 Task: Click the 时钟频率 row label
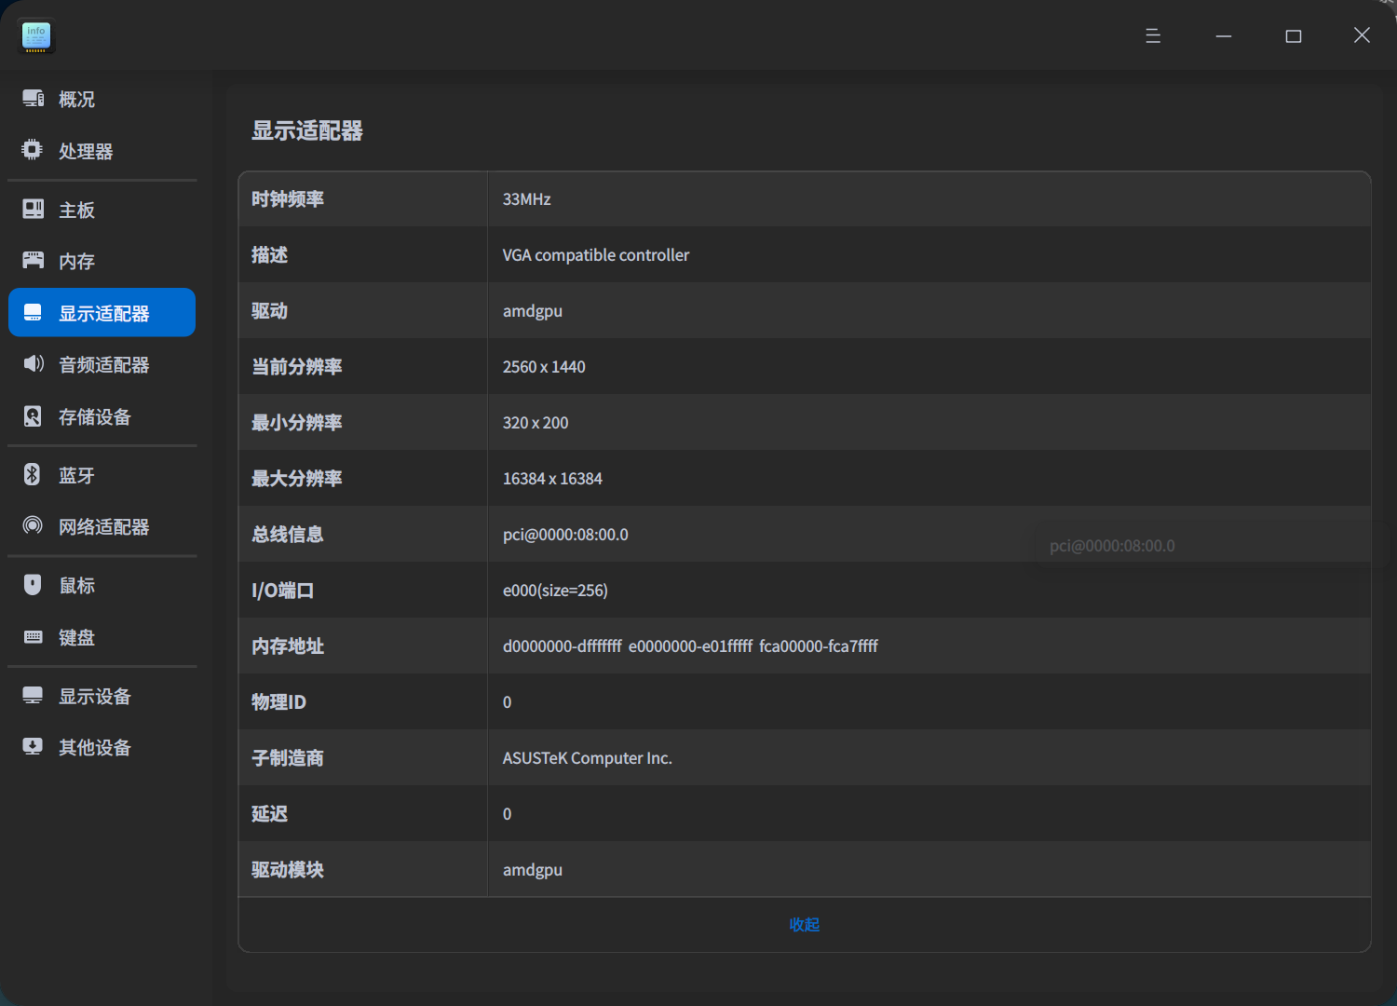pyautogui.click(x=288, y=199)
